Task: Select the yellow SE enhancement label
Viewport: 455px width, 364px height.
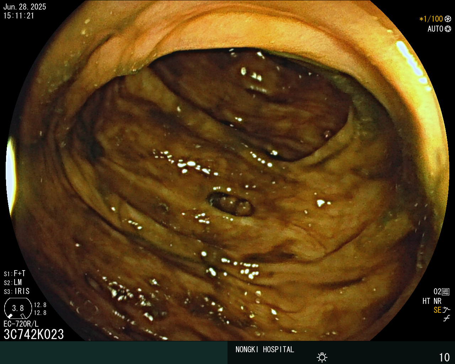Action: tap(437, 310)
